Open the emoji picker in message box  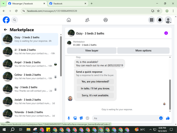(x=161, y=118)
